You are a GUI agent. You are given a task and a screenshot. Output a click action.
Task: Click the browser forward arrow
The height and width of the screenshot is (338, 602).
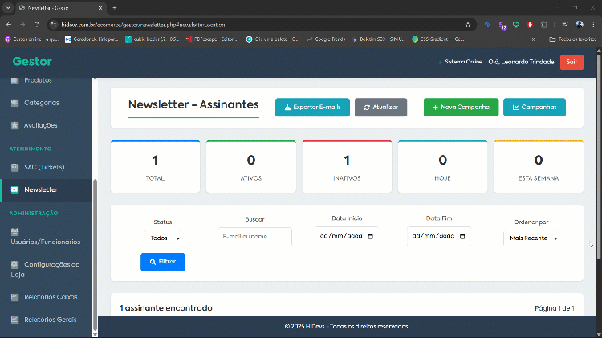[x=22, y=25]
